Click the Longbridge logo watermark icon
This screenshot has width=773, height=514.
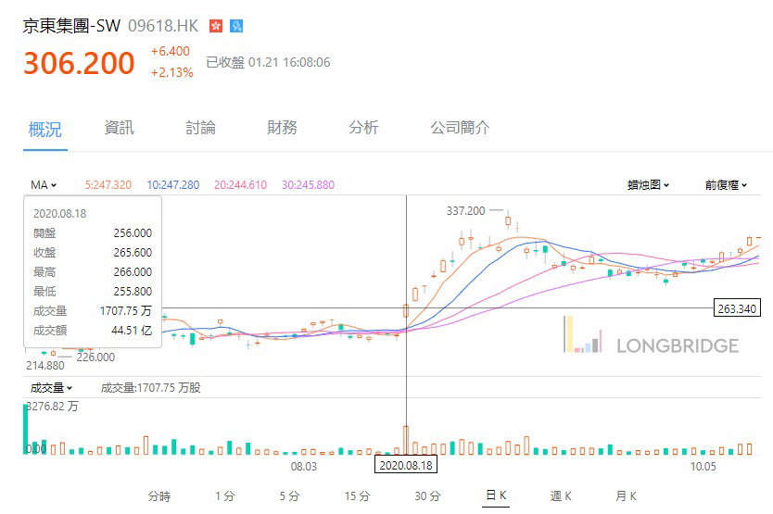(582, 334)
